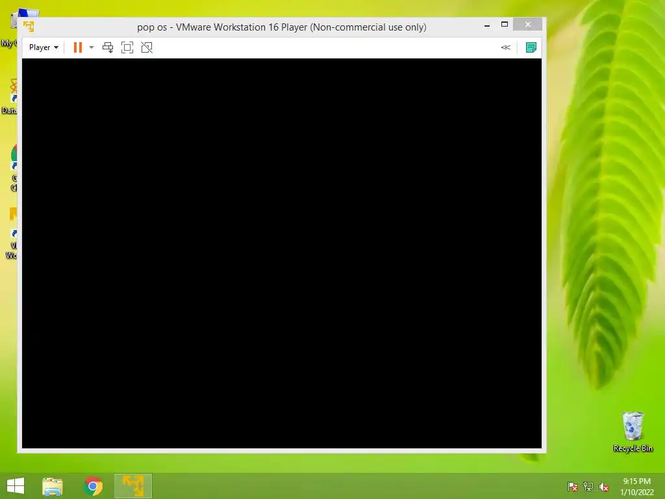Image resolution: width=665 pixels, height=499 pixels.
Task: Send Ctrl+Alt+Del to the virtual machine
Action: point(108,47)
